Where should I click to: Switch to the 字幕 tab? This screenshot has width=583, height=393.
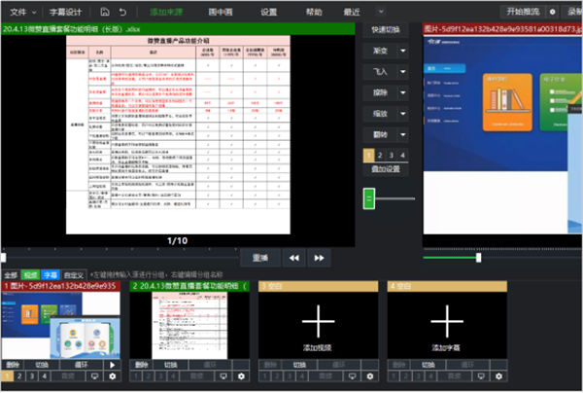51,275
